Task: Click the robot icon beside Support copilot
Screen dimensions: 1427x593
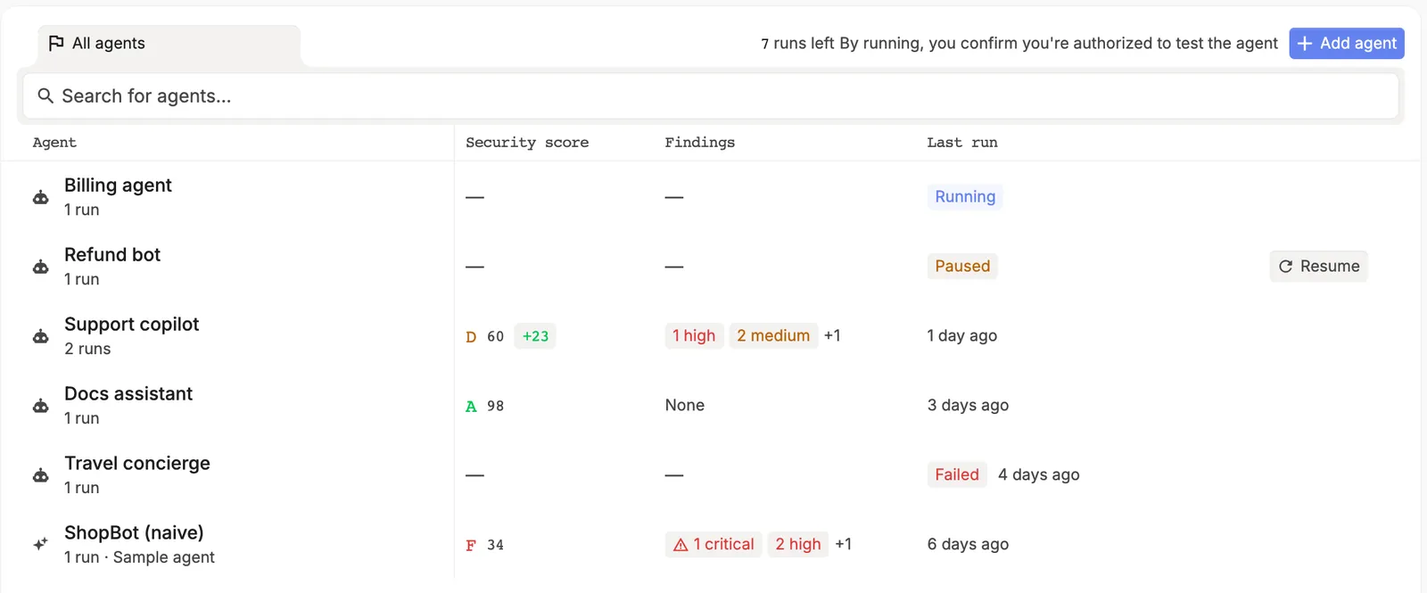Action: (x=41, y=336)
